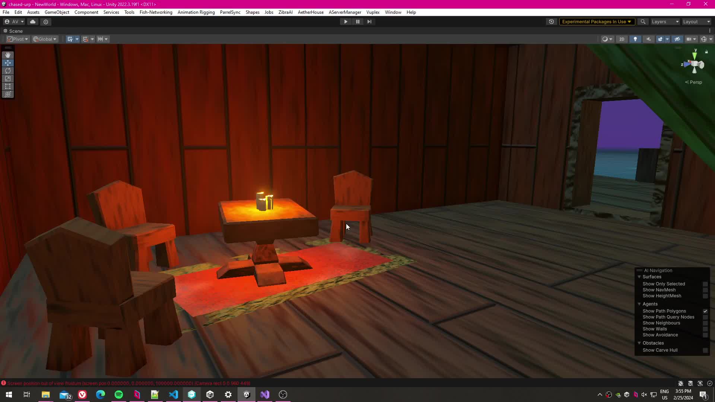Toggle scene lighting bulb icon

click(x=635, y=39)
